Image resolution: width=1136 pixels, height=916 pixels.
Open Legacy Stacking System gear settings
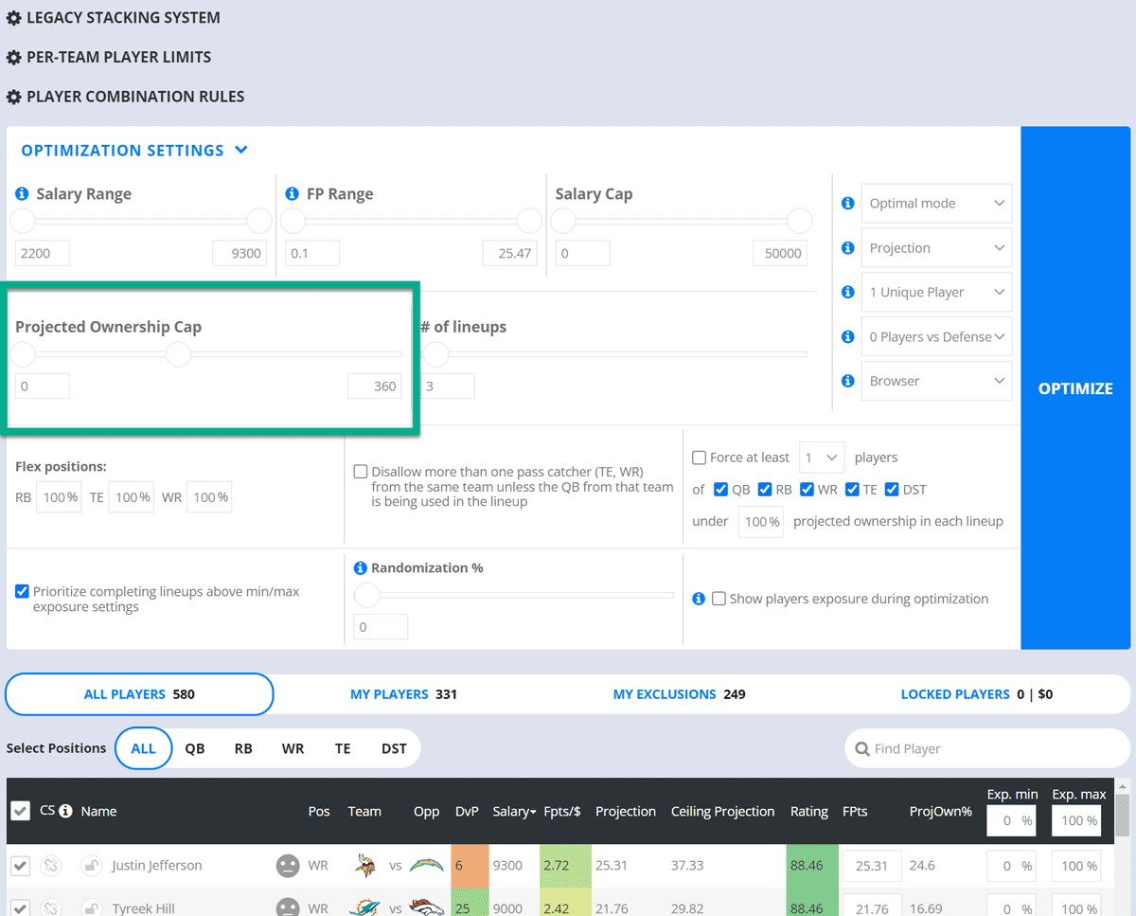14,18
